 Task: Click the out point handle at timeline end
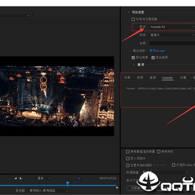pos(117,187)
